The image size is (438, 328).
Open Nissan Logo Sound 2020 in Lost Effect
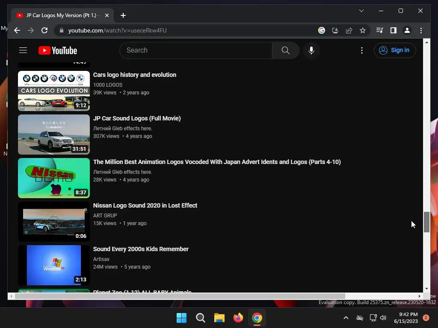tap(145, 205)
